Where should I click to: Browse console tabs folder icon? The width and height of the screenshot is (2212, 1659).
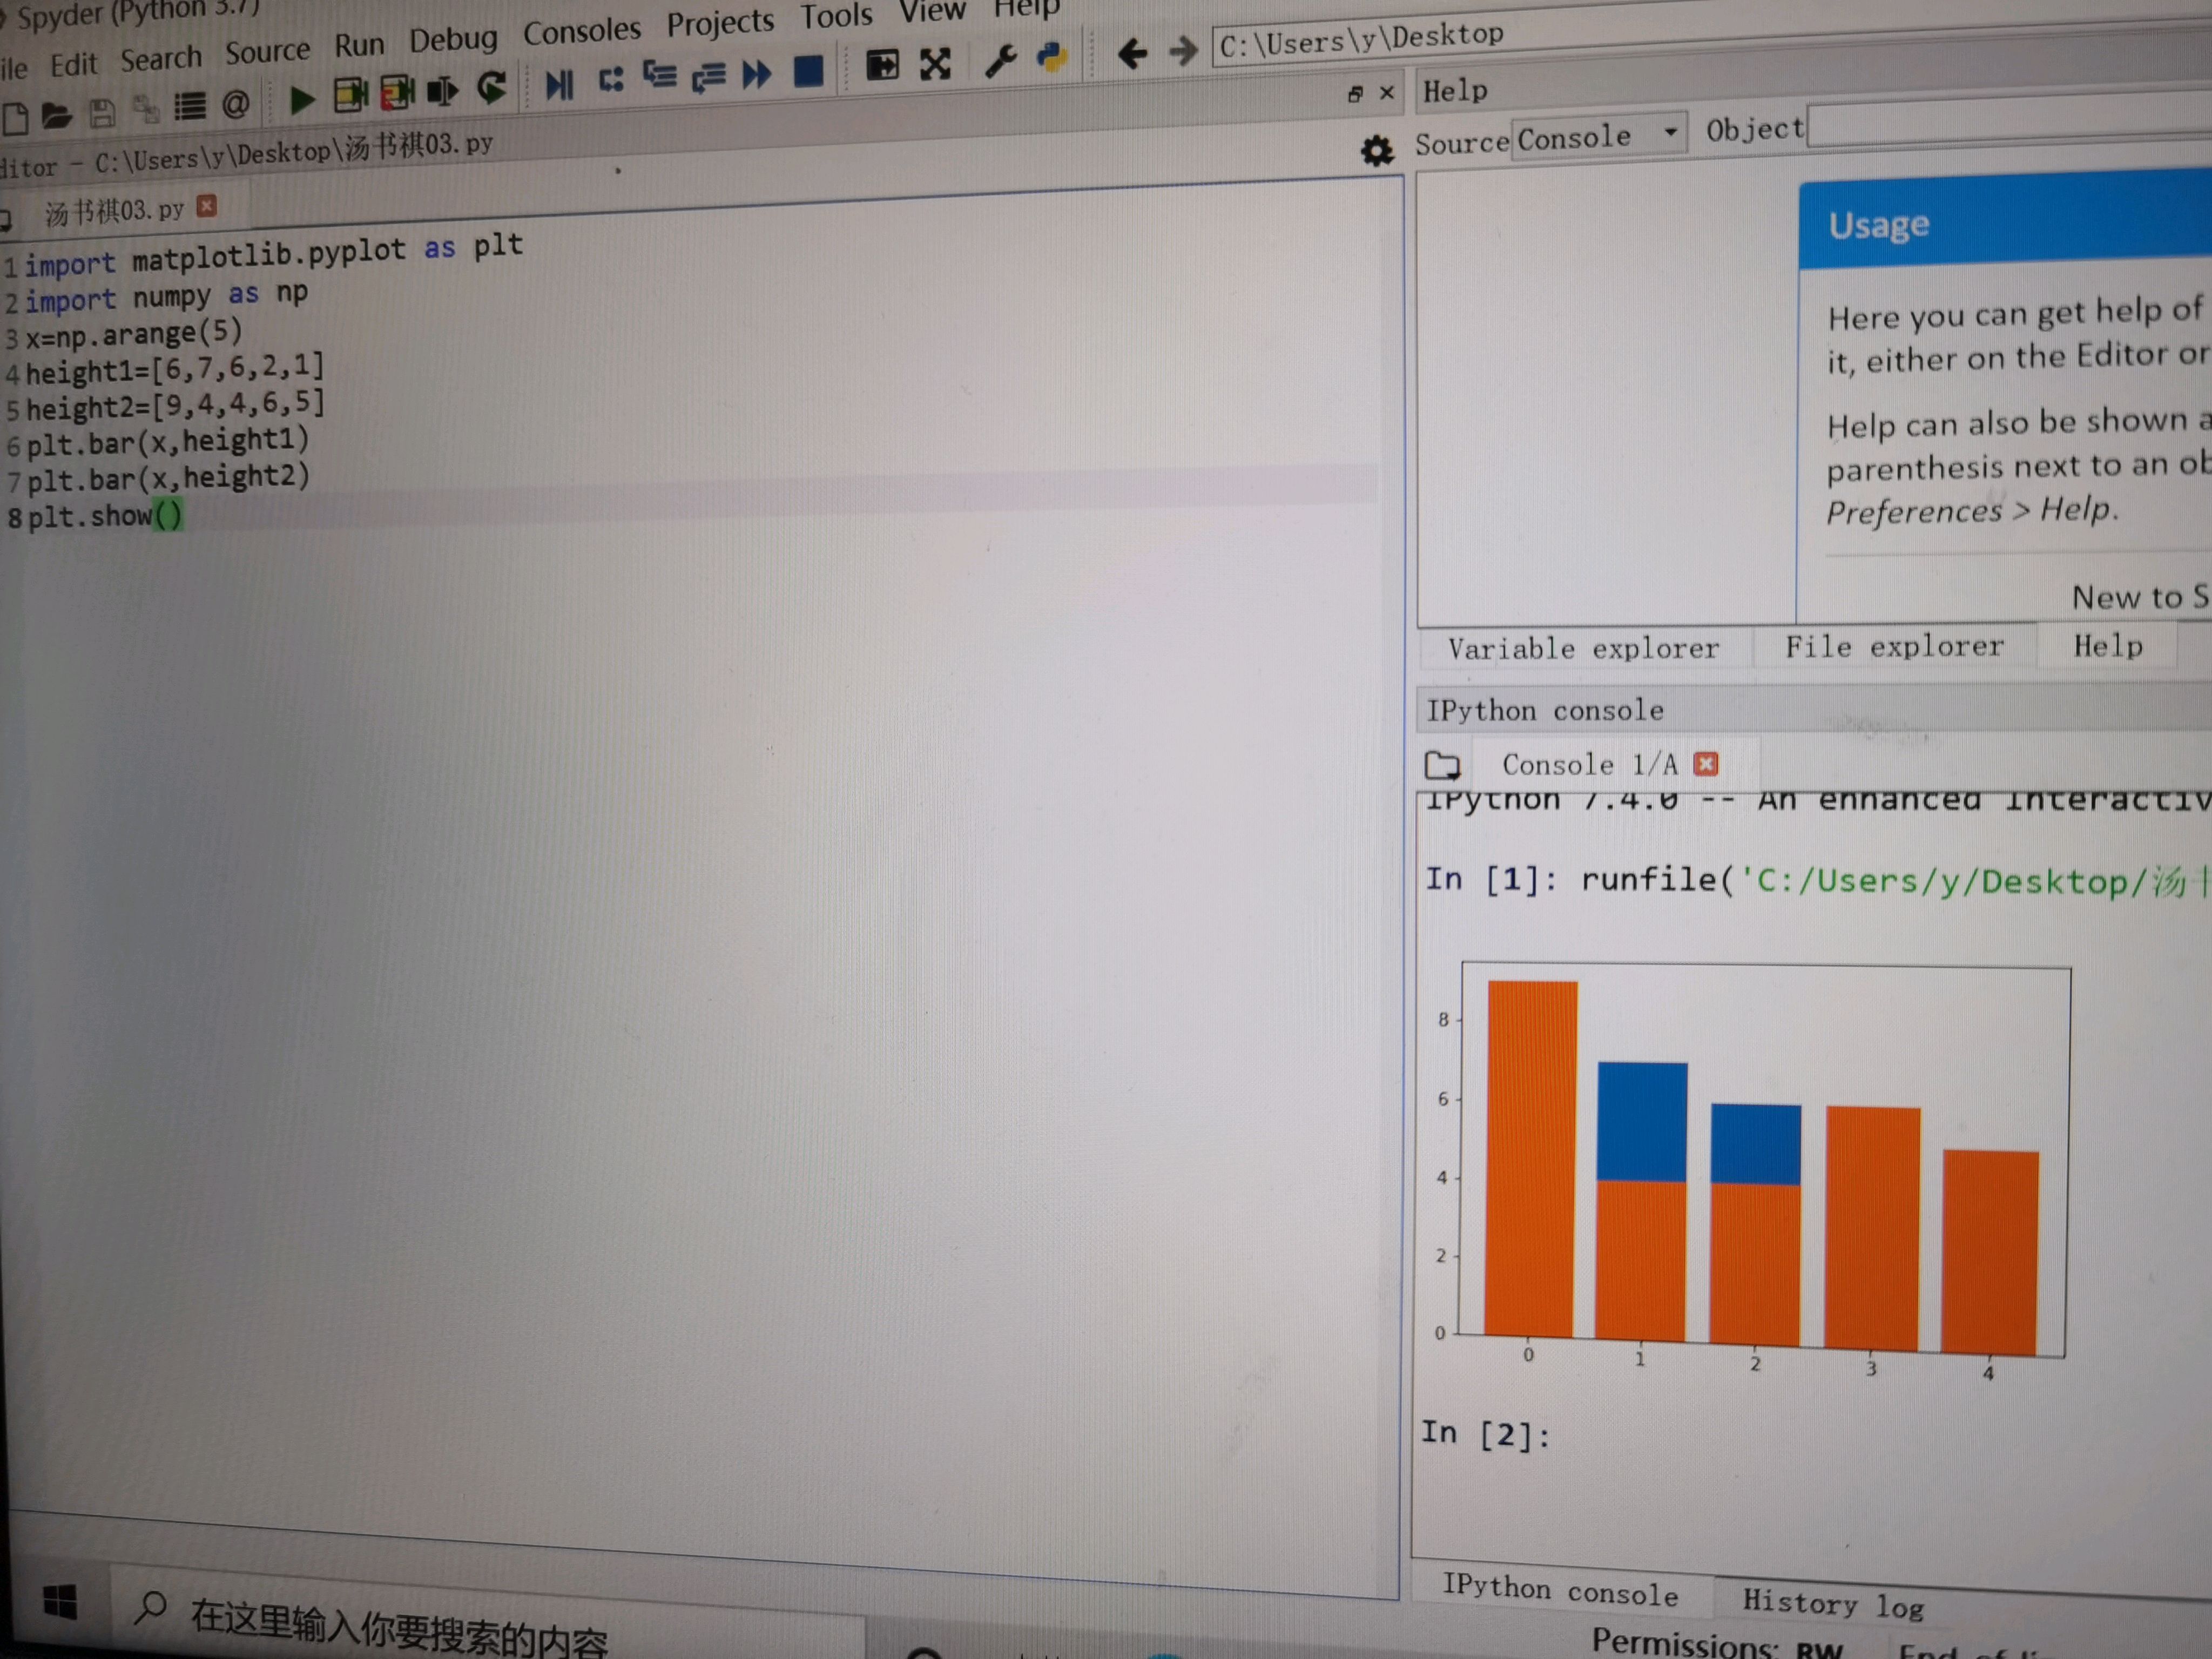pos(1442,766)
